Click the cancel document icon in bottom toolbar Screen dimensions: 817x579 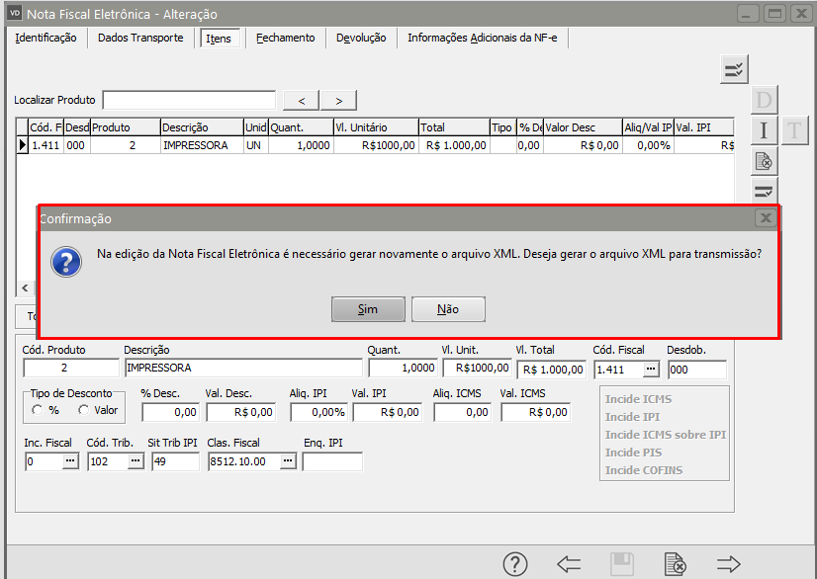click(676, 564)
